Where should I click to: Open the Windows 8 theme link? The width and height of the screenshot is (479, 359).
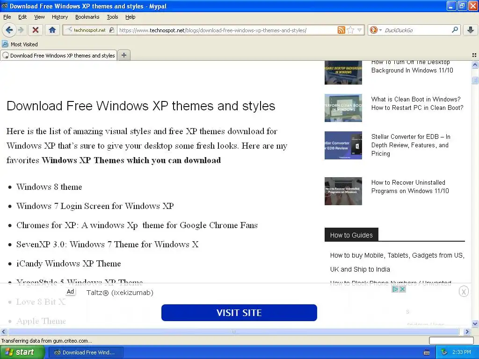[x=49, y=187]
